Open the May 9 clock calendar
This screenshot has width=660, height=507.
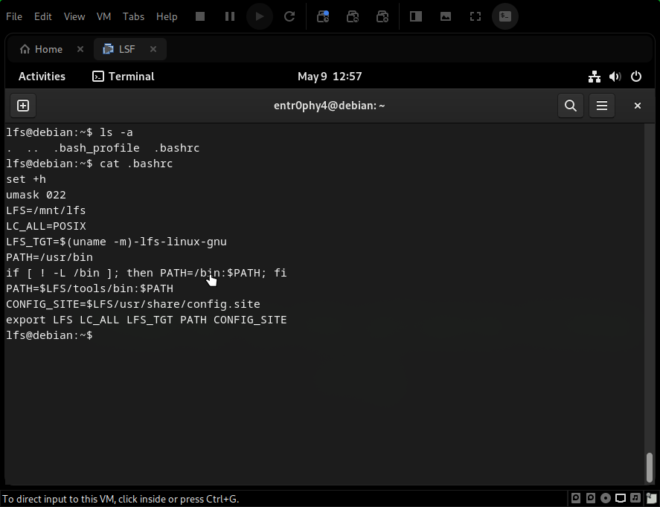click(x=330, y=76)
